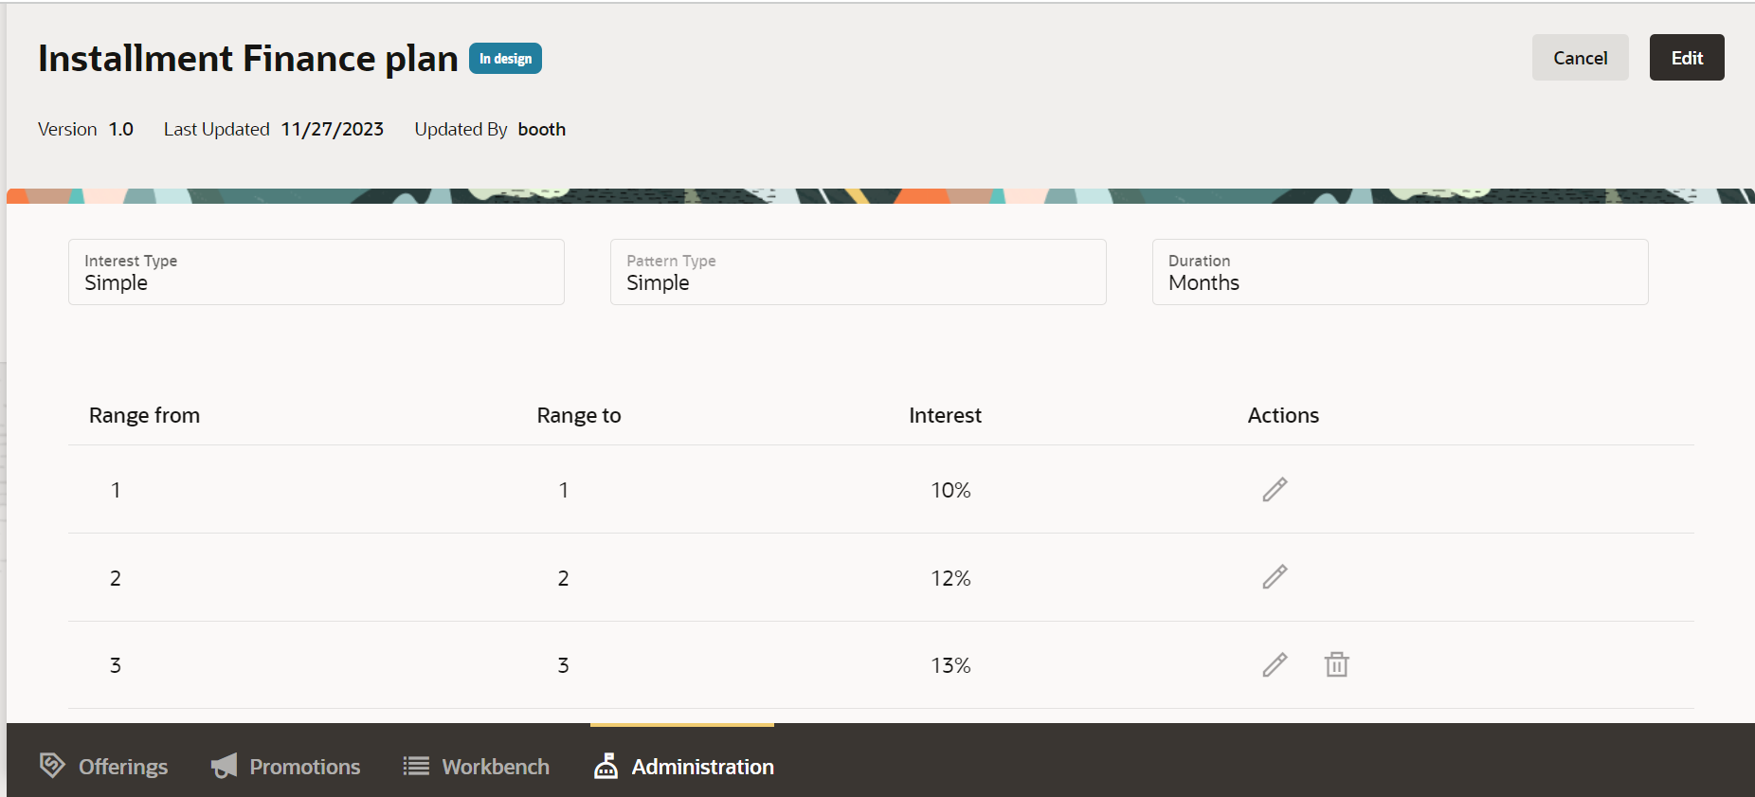This screenshot has width=1755, height=797.
Task: Click the Promotions megaphone icon
Action: click(225, 766)
